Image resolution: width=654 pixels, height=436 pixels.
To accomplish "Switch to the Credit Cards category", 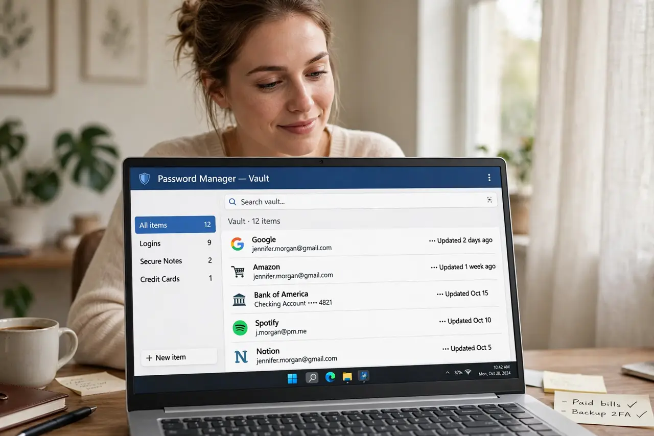I will tap(176, 279).
